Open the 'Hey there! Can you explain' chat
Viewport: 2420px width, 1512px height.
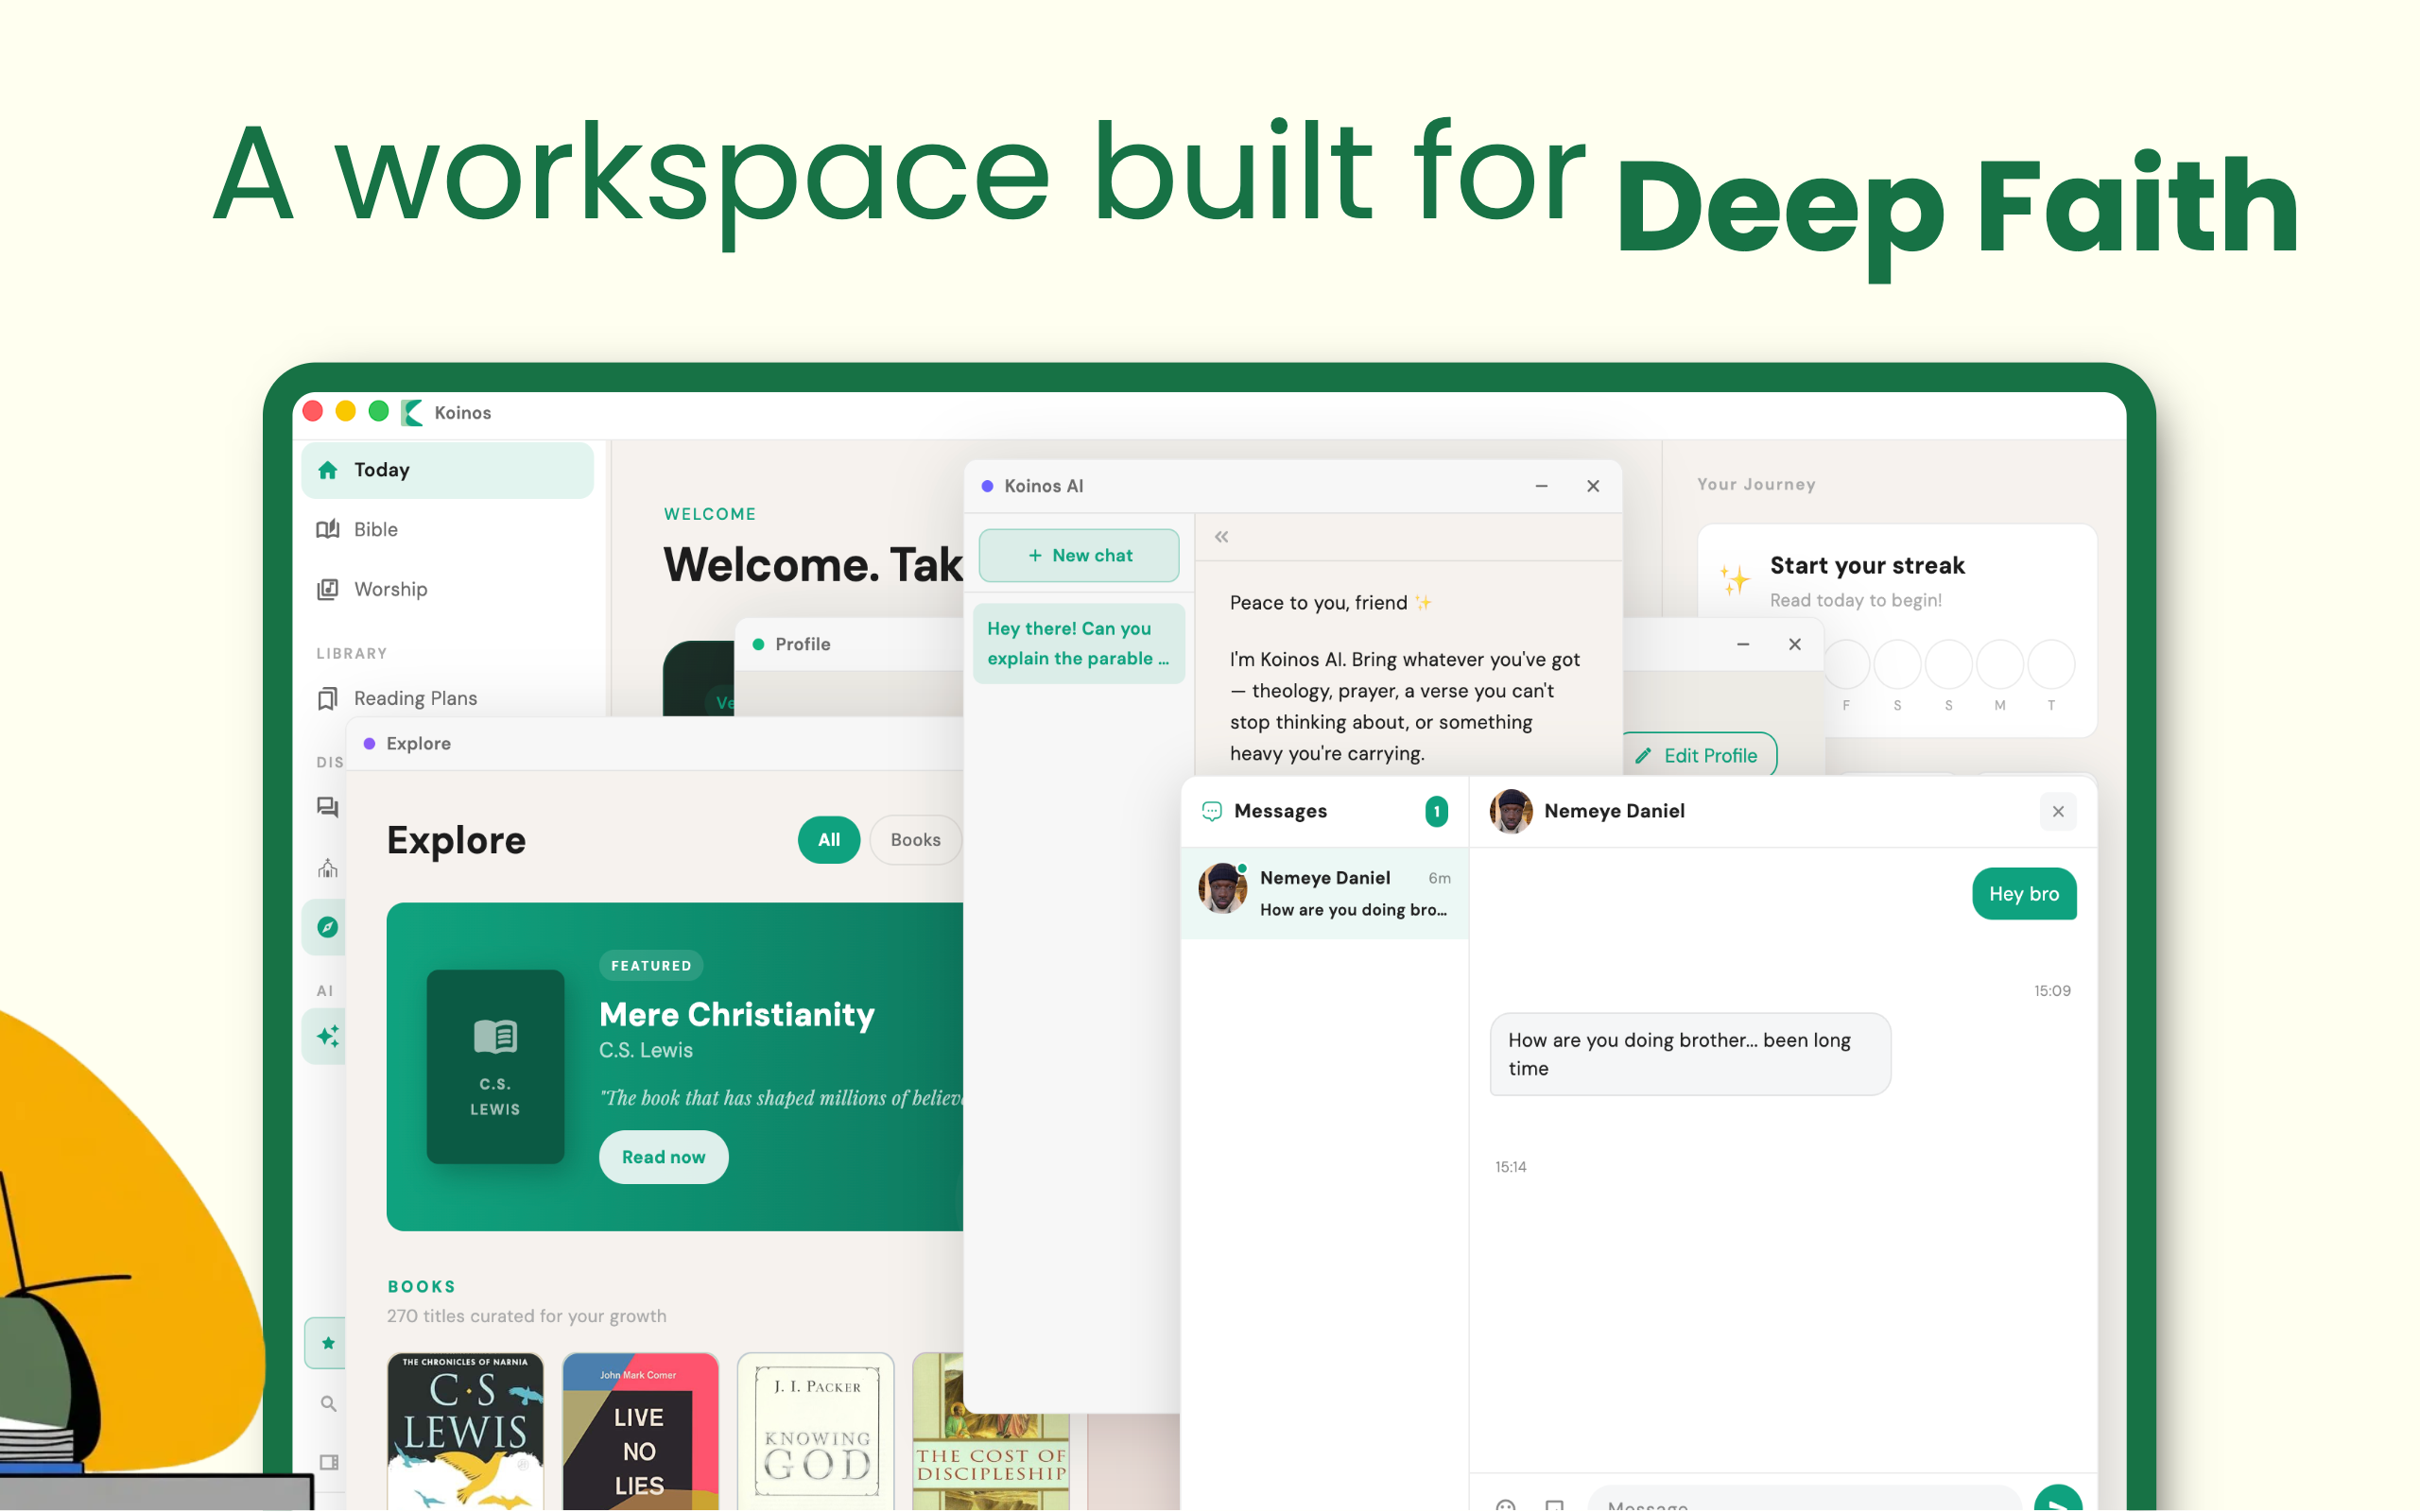tap(1079, 643)
